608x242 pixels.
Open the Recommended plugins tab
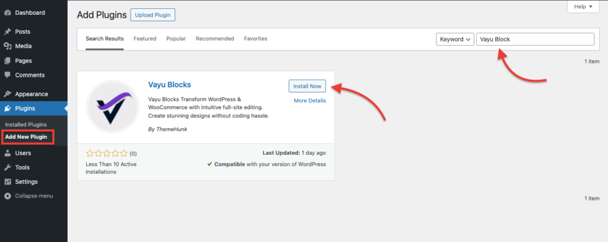pyautogui.click(x=215, y=39)
